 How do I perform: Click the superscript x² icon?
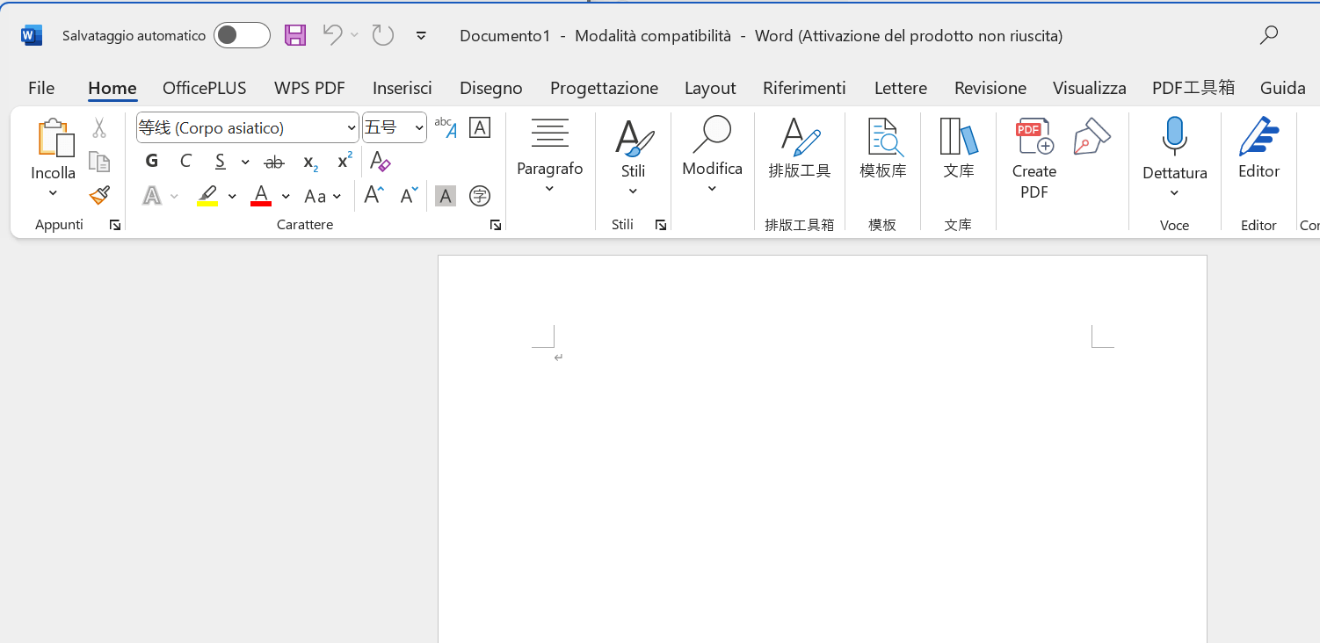(343, 161)
